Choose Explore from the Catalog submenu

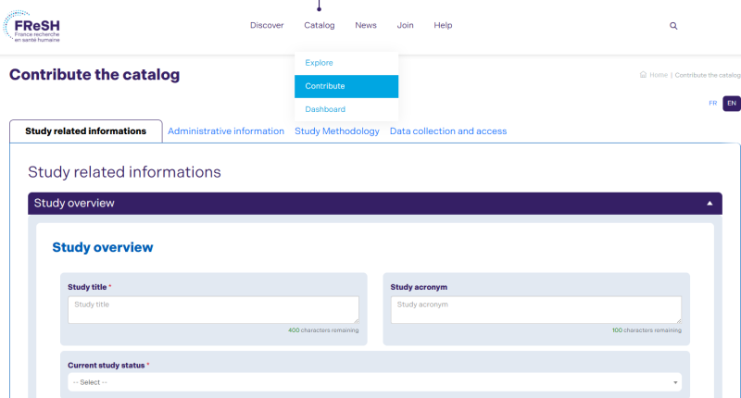coord(319,63)
